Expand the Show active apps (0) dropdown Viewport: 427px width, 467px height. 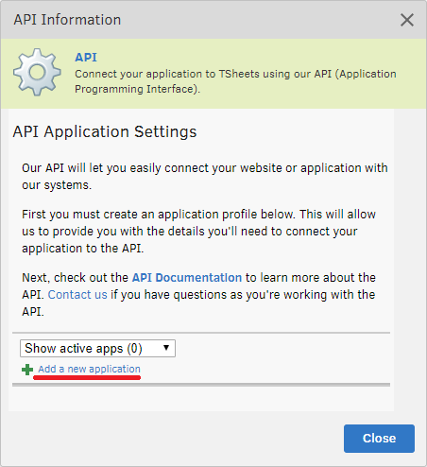[97, 348]
